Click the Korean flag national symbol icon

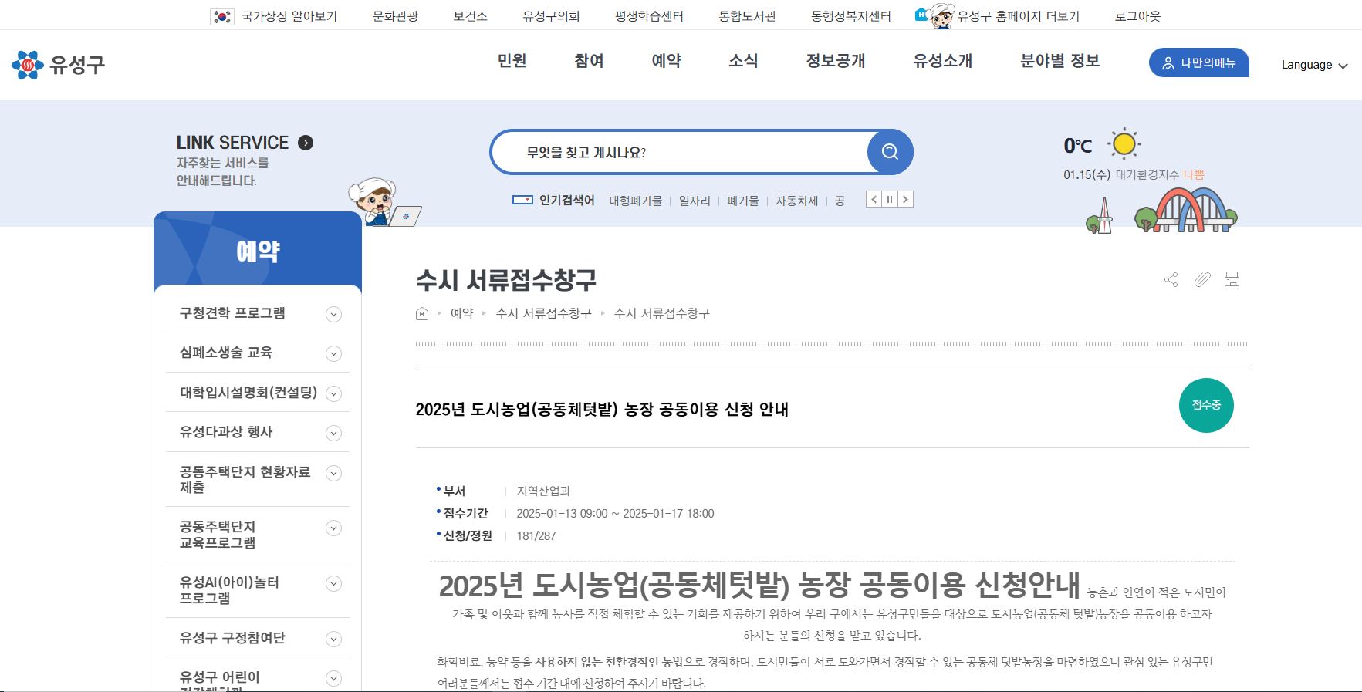pos(222,16)
